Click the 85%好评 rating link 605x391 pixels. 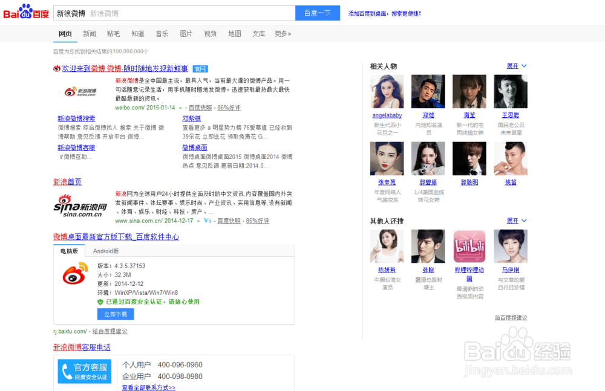point(257,221)
